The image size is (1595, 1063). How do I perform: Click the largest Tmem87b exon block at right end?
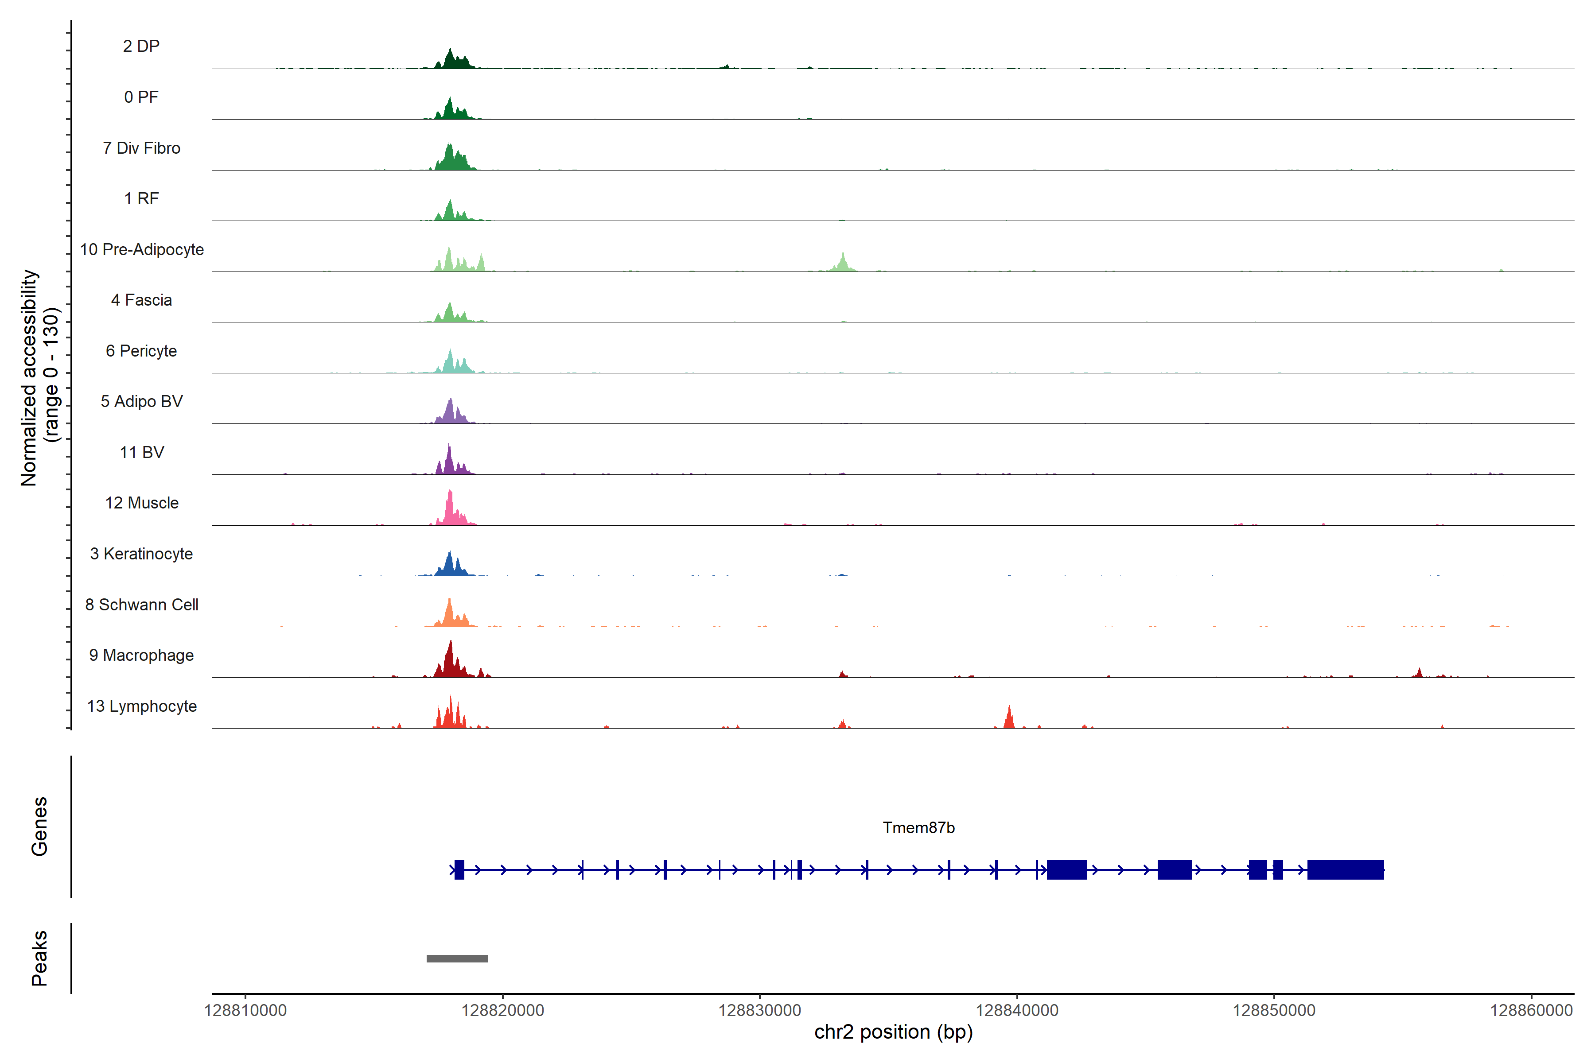(1346, 870)
